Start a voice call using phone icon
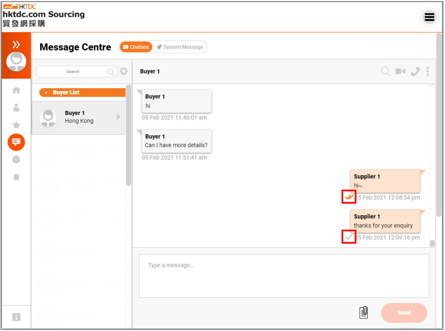The height and width of the screenshot is (331, 445). 415,72
